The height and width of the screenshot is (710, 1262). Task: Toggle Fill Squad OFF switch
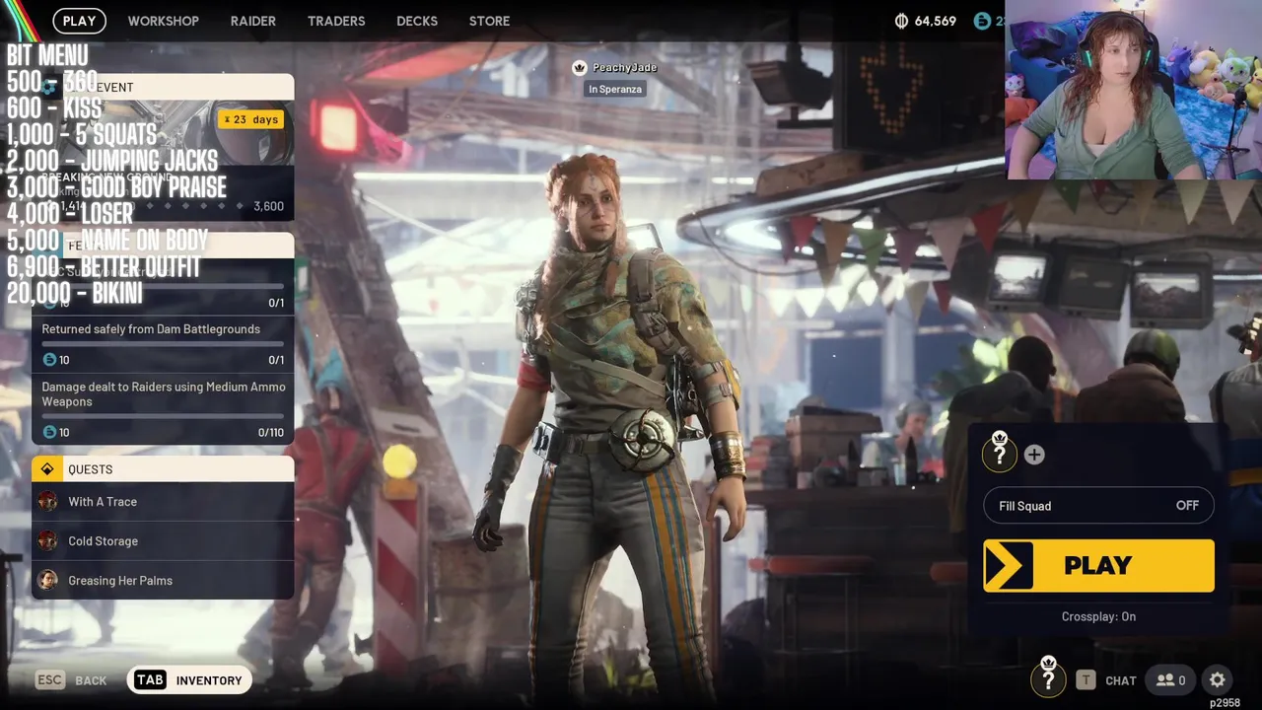(1098, 506)
